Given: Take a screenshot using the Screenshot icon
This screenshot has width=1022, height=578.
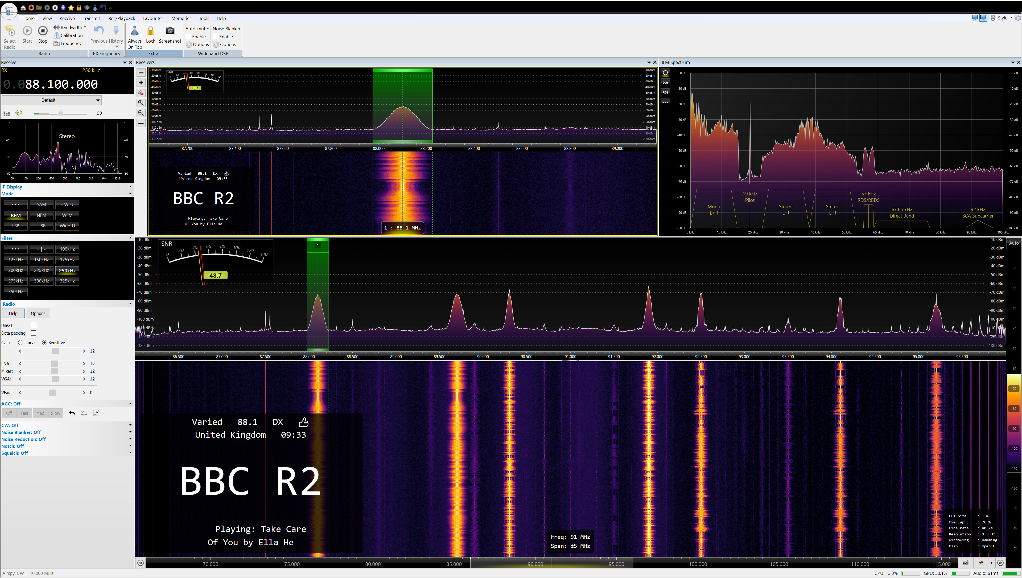Looking at the screenshot, I should click(x=170, y=35).
